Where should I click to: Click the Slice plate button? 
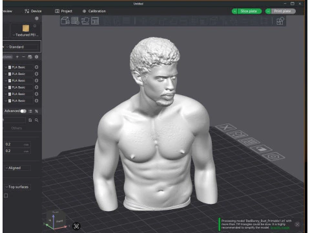[x=249, y=11]
